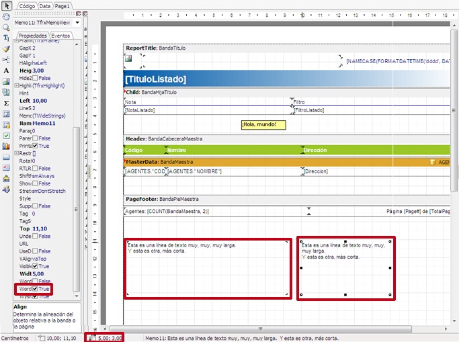The width and height of the screenshot is (459, 342).
Task: Switch to the Código tab
Action: point(27,5)
